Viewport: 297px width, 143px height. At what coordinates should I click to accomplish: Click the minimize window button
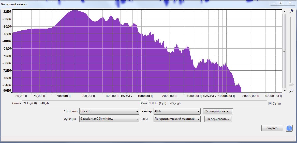(x=274, y=3)
